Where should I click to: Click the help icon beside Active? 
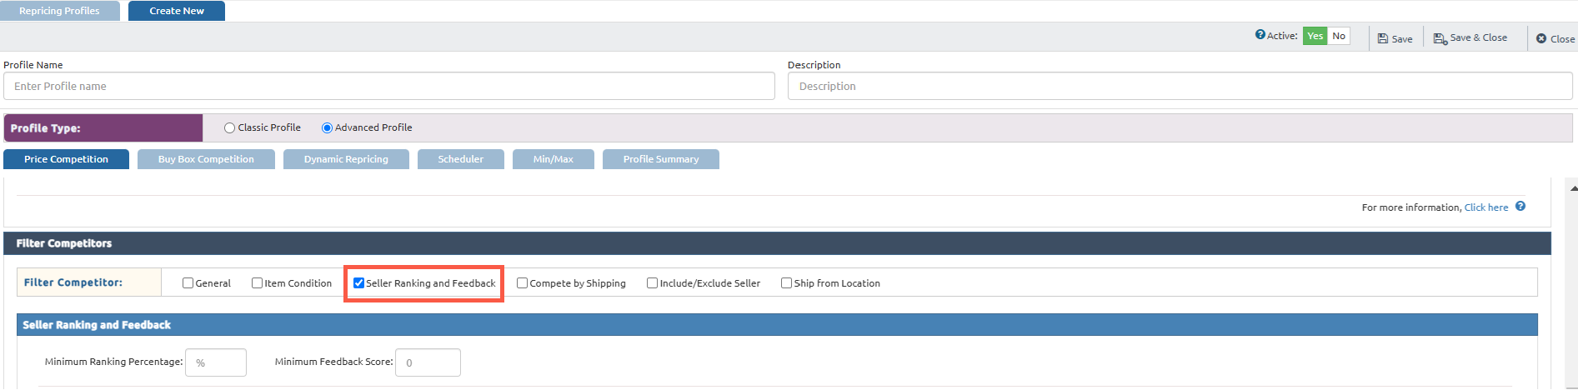point(1260,35)
